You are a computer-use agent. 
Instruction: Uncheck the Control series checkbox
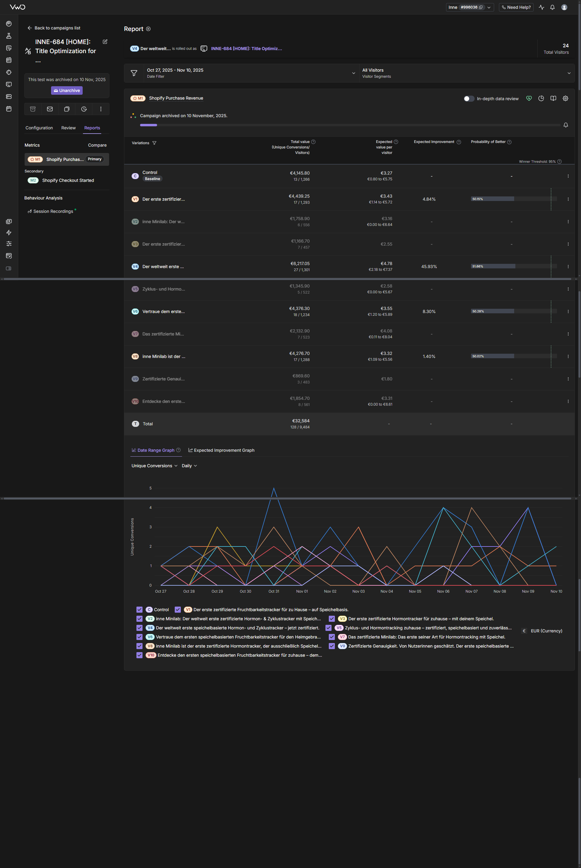click(139, 609)
